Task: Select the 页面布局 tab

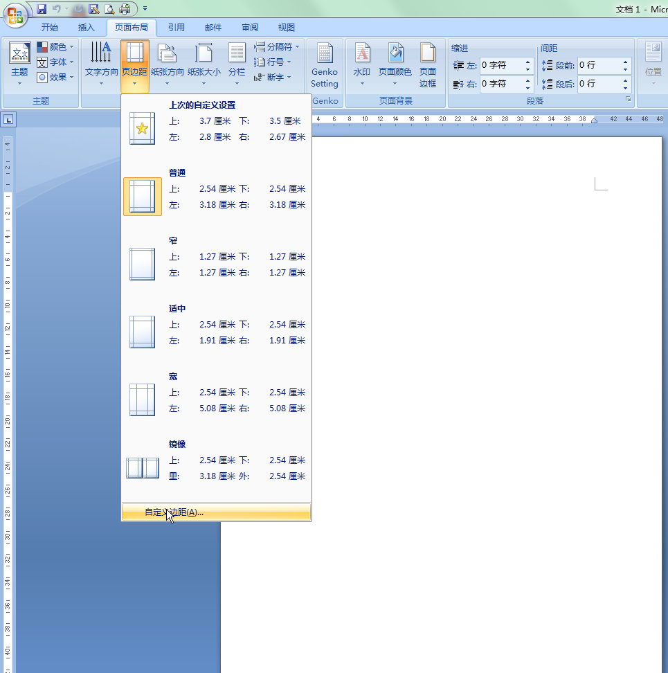Action: click(132, 28)
